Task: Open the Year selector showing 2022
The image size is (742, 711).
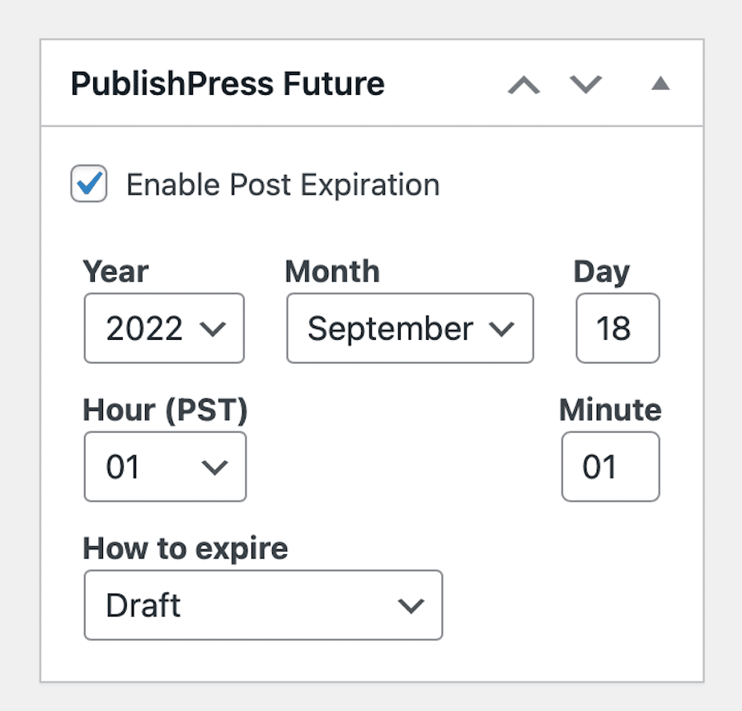Action: coord(163,328)
